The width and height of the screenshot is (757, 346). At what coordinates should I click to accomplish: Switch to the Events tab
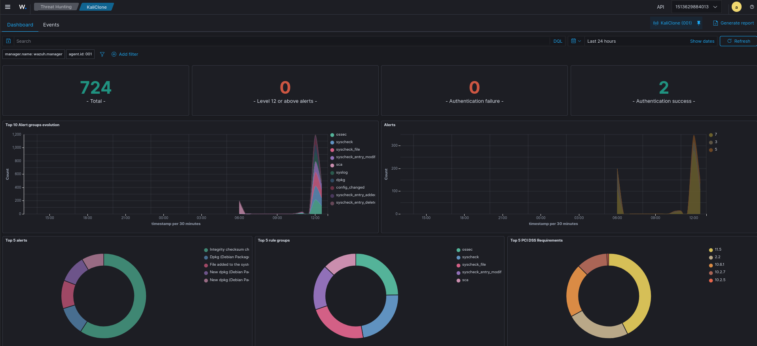coord(51,25)
